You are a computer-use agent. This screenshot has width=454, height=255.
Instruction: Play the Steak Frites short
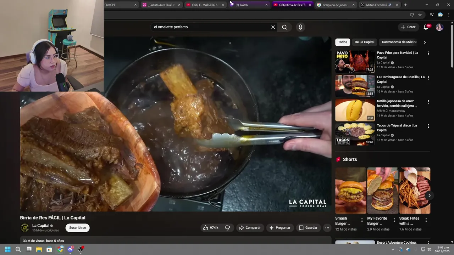coord(415,191)
